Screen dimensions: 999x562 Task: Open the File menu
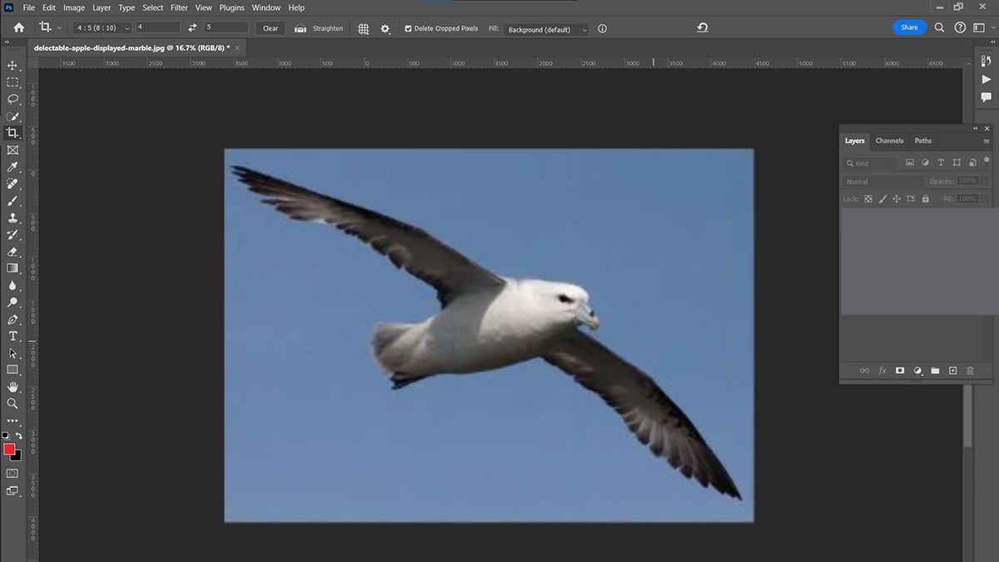tap(29, 7)
